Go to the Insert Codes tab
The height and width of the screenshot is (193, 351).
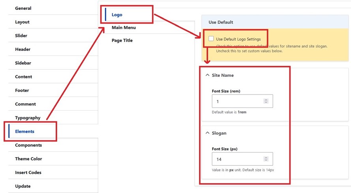[x=28, y=173]
